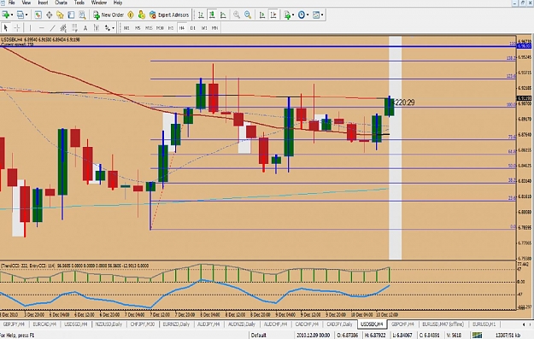Click the TrendCCI indicator label
The image size is (534, 339).
point(27,266)
